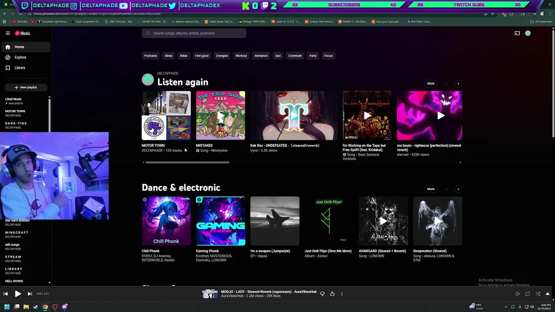
Task: Toggle shuffle in the player bar
Action: (538, 294)
